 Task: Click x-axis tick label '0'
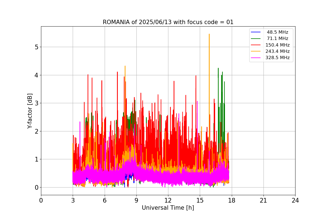pyautogui.click(x=41, y=200)
